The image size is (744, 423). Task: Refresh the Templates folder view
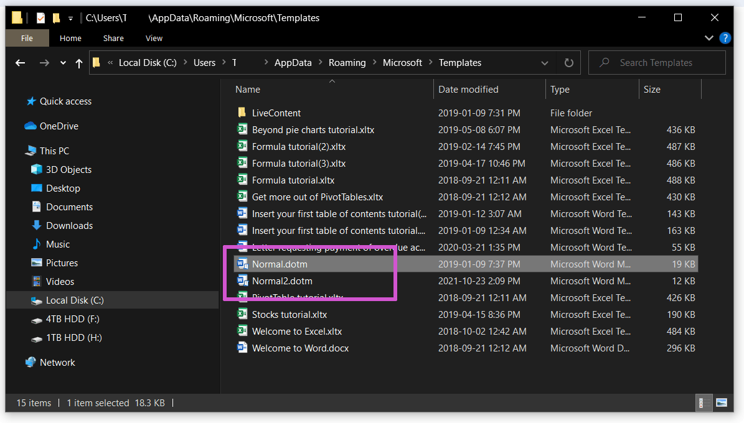click(x=568, y=63)
